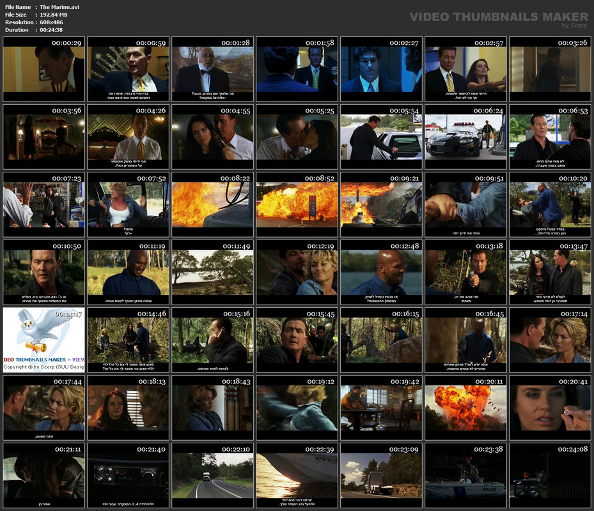Open the frame stamped 00:12:48
This screenshot has height=511, width=594.
382,273
